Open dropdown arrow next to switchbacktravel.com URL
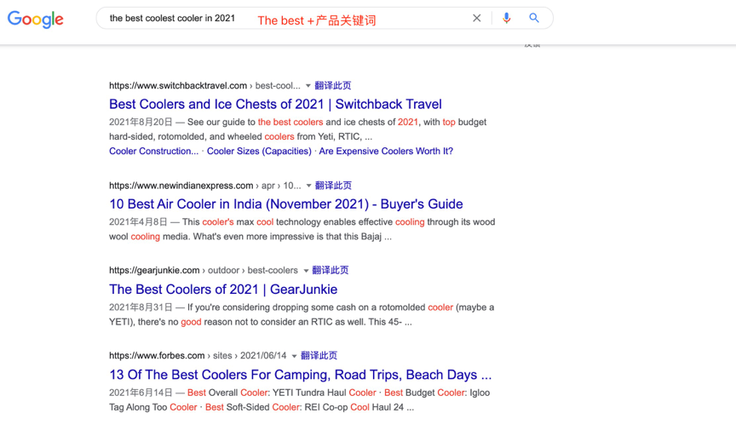 click(x=308, y=86)
